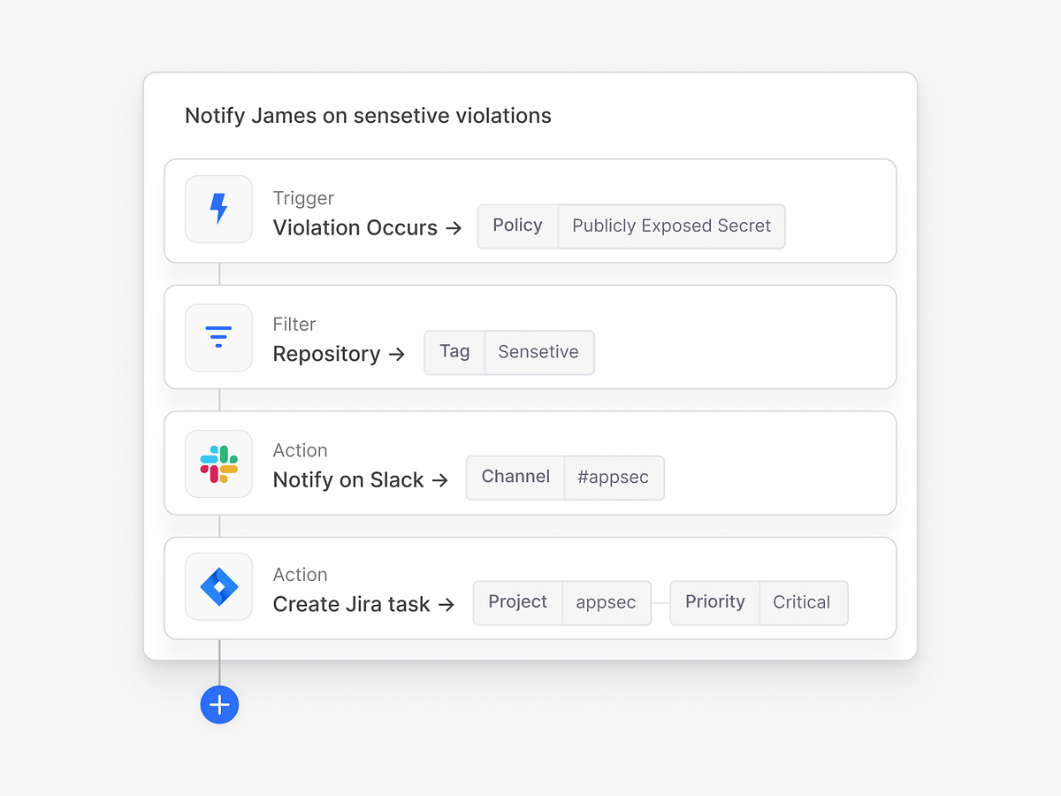This screenshot has height=796, width=1061.
Task: Change the Critical priority setting
Action: tap(803, 602)
